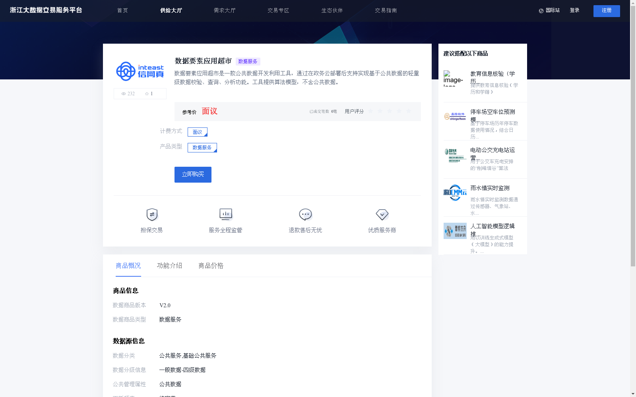The width and height of the screenshot is (636, 397).
Task: Click the fifth user rating star
Action: (x=409, y=111)
